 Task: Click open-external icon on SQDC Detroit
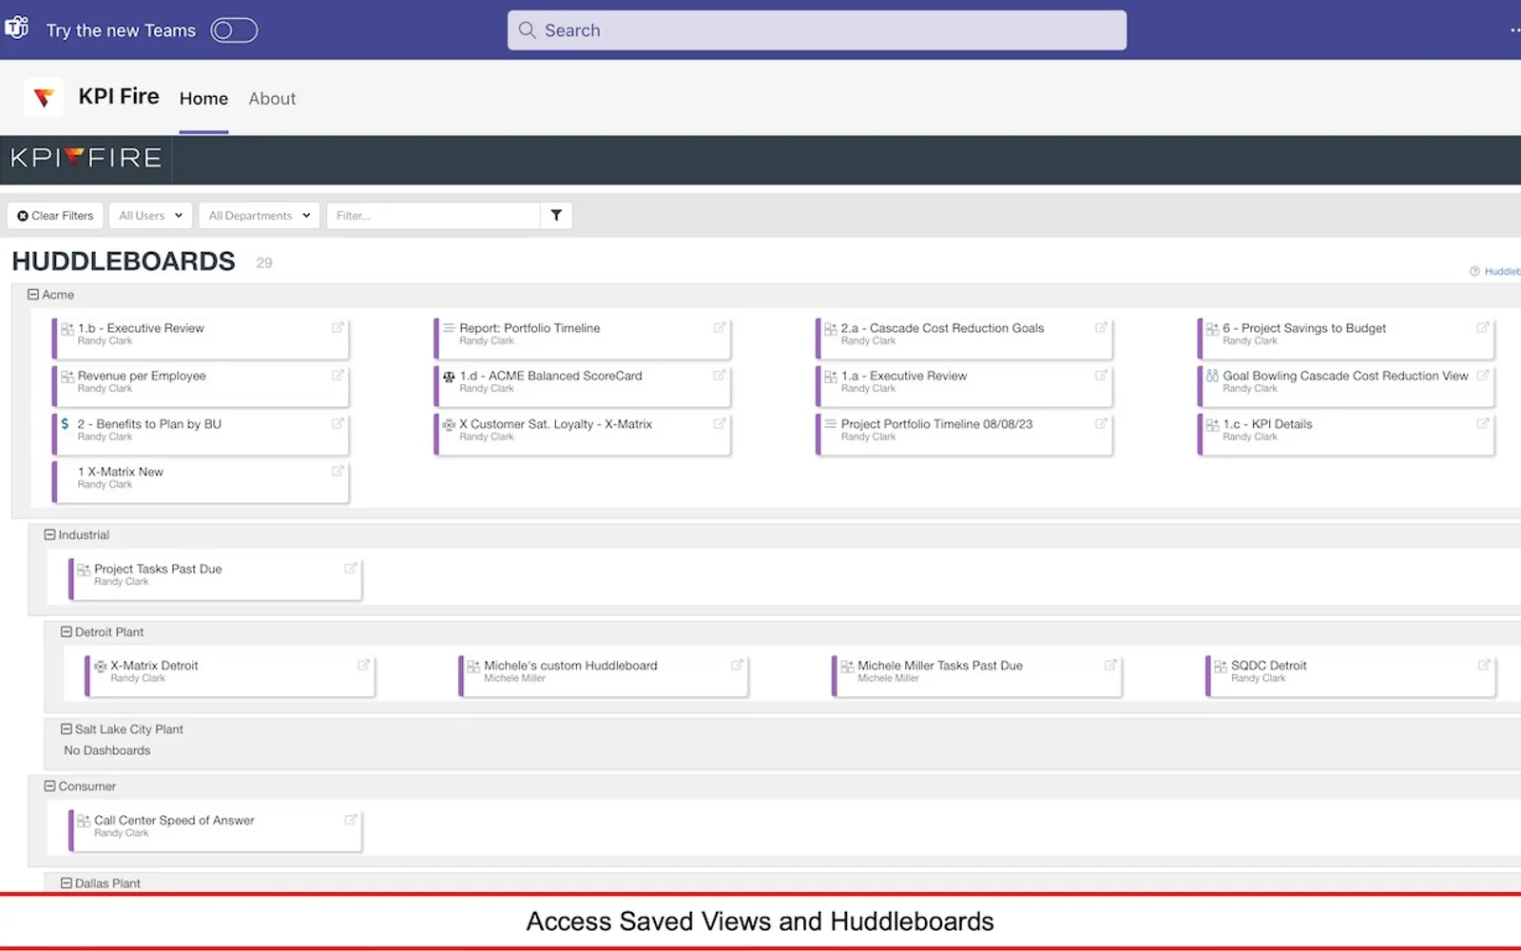(x=1484, y=666)
